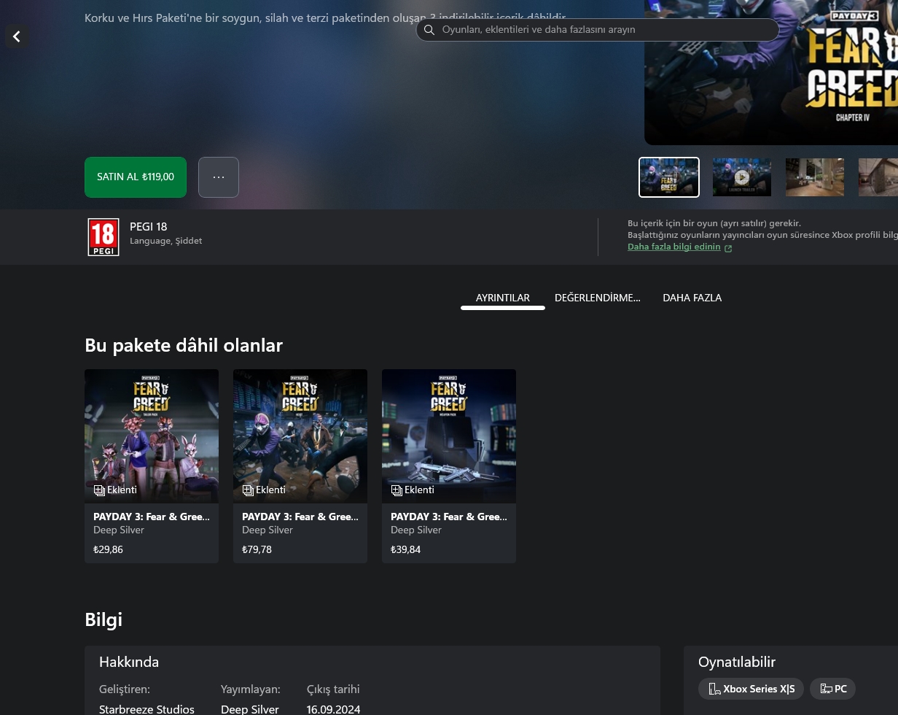The image size is (898, 715).
Task: Open the large Fear & Greed hero image
Action: point(771,72)
